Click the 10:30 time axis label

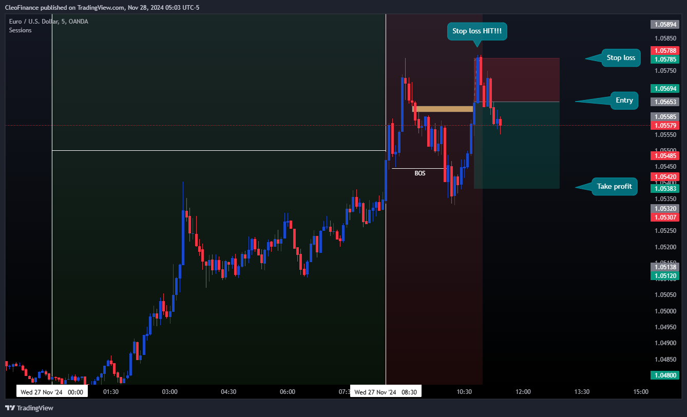point(464,392)
